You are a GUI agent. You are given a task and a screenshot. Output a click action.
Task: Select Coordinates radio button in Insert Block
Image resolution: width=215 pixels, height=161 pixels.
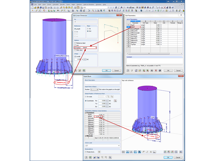86,101
